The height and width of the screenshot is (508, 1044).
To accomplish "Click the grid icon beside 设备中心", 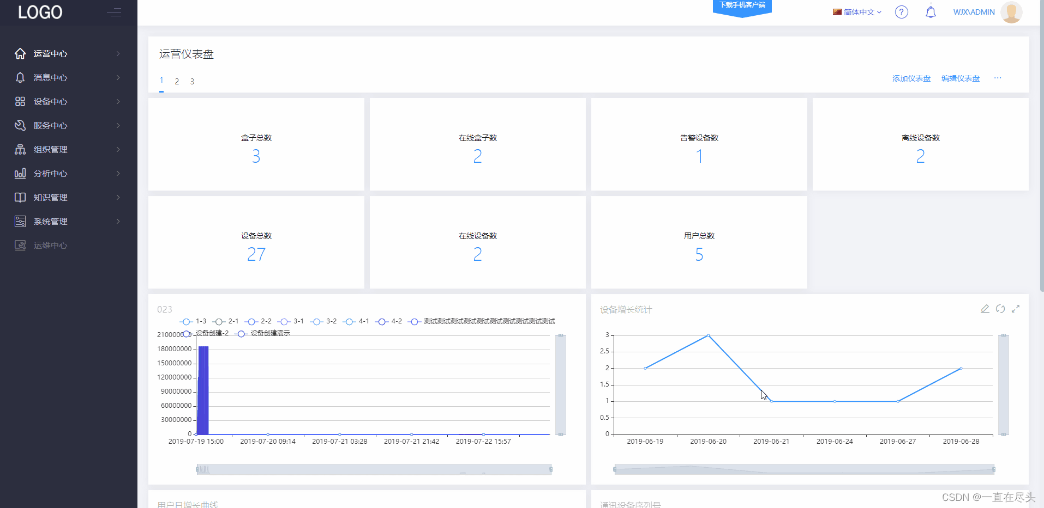I will (x=20, y=101).
